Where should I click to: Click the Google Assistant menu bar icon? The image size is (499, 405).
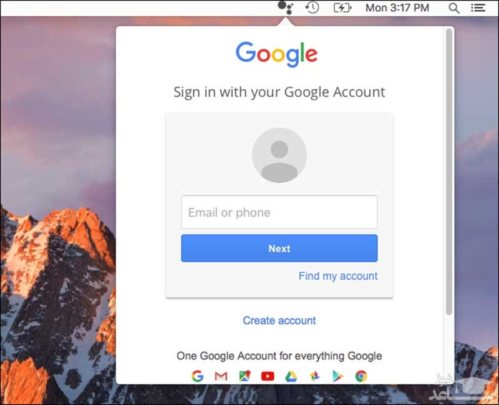286,7
